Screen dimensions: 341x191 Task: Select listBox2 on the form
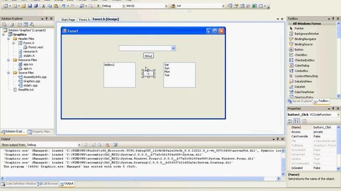coord(119,75)
